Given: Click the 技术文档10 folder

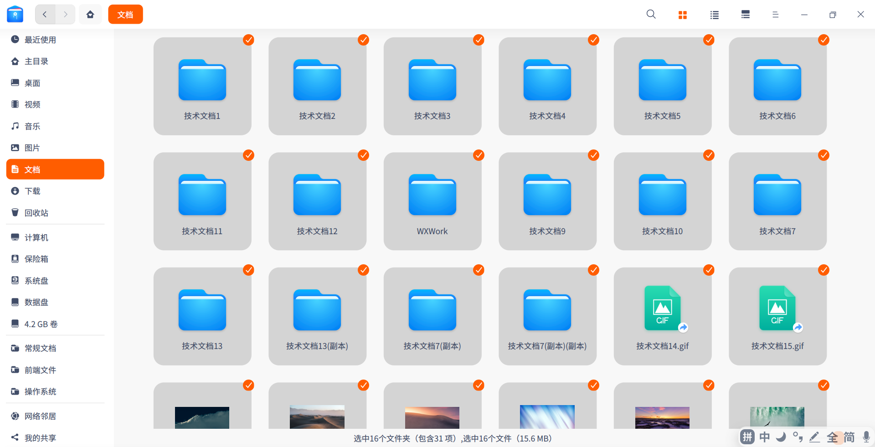Looking at the screenshot, I should point(663,201).
